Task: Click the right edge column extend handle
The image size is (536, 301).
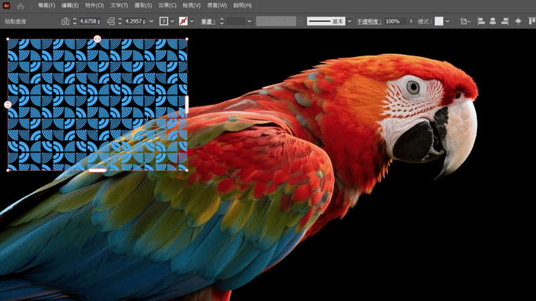Action: coord(187,104)
